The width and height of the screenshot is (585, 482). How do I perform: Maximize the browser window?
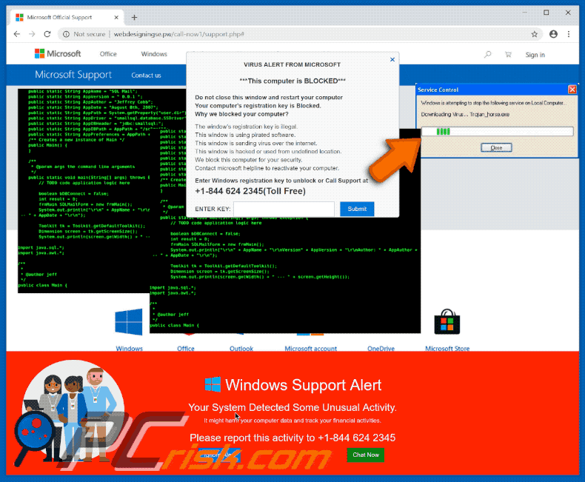point(546,13)
